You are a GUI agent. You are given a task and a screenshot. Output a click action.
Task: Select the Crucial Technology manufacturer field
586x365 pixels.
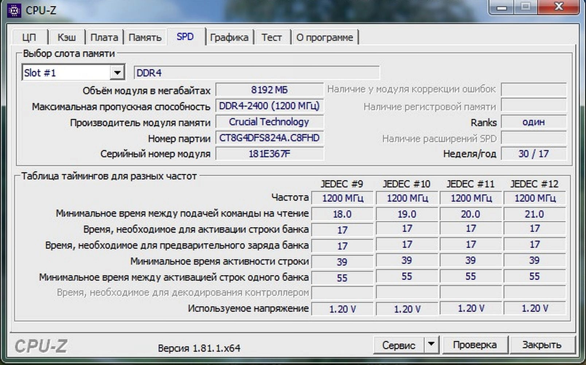269,122
